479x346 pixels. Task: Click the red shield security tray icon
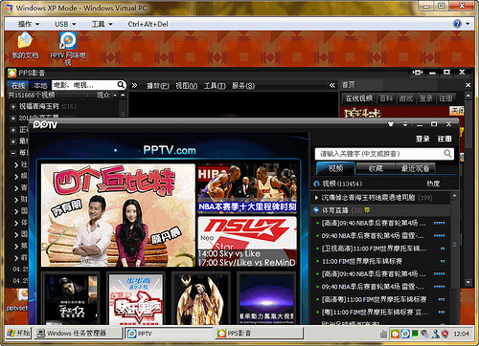(445, 334)
